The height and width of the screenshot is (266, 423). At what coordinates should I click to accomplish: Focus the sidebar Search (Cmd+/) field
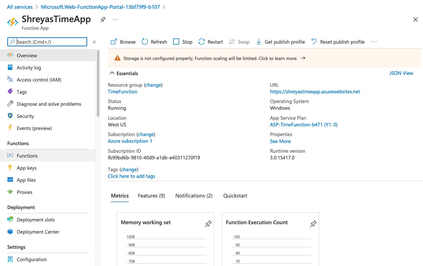point(47,42)
